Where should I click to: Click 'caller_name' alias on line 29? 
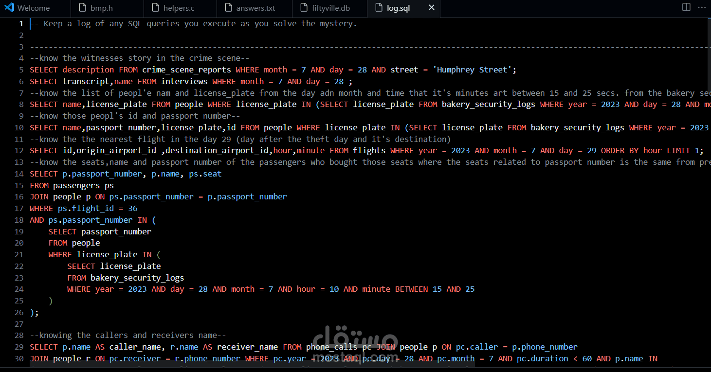(x=135, y=347)
